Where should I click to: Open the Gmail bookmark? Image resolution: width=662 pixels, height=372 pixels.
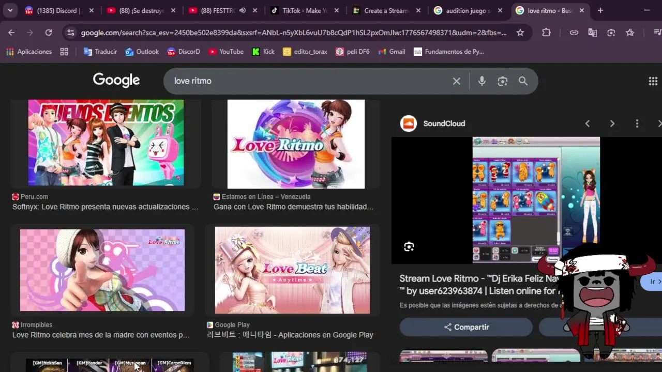pos(392,52)
